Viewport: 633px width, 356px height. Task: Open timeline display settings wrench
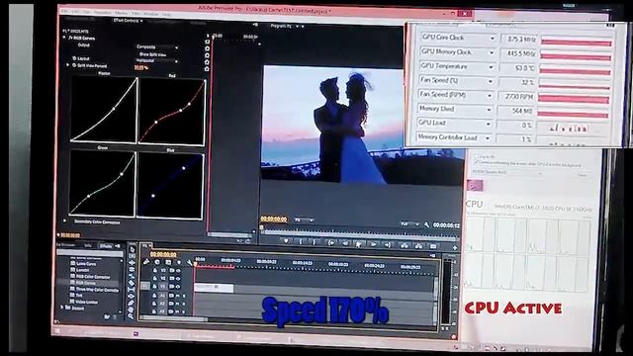[189, 263]
